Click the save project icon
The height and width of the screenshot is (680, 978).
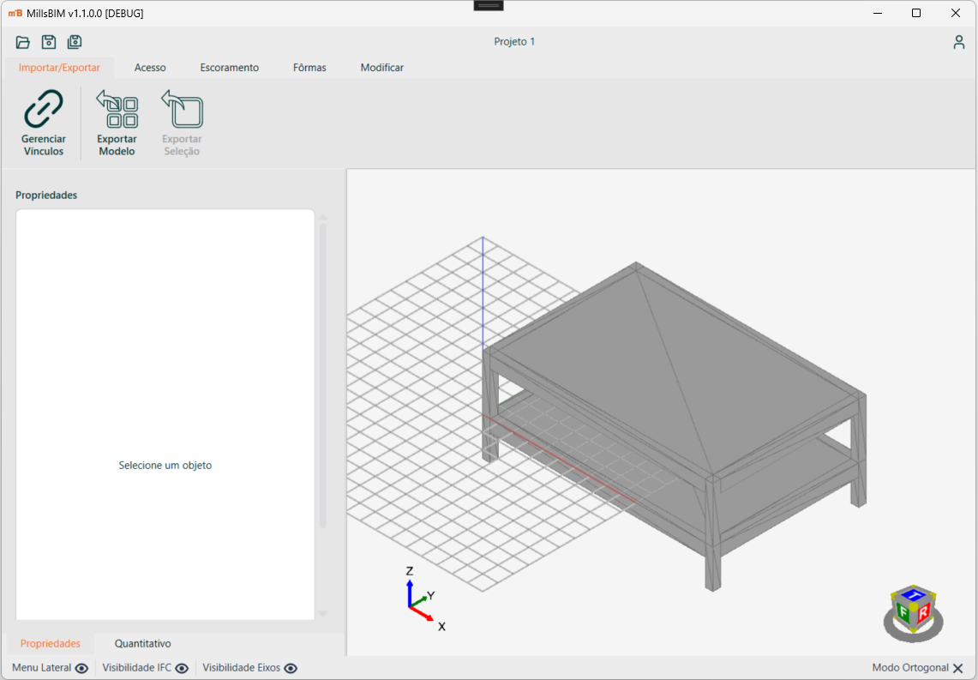49,42
